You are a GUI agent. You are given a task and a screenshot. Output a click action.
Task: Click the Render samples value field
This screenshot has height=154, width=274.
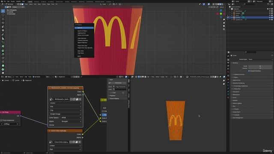click(260, 66)
